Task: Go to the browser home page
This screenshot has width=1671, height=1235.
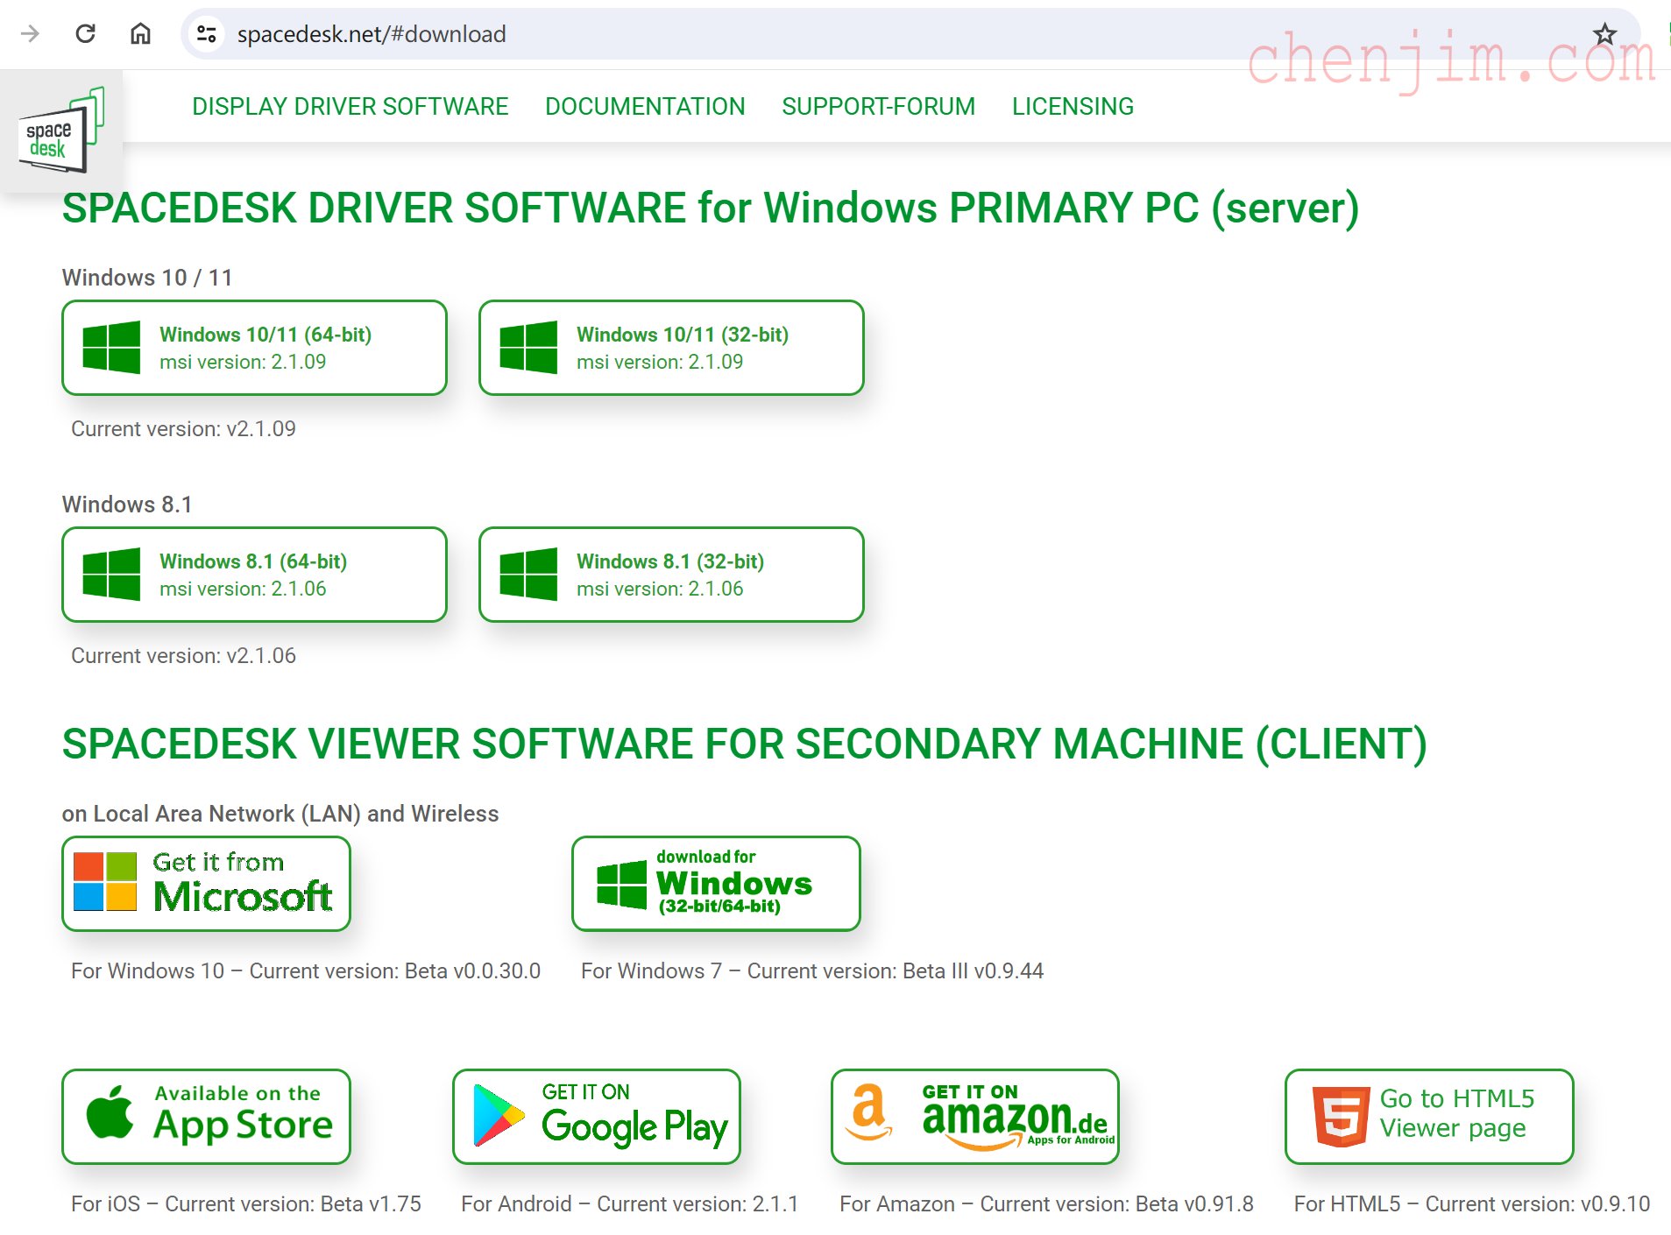Action: click(x=140, y=34)
